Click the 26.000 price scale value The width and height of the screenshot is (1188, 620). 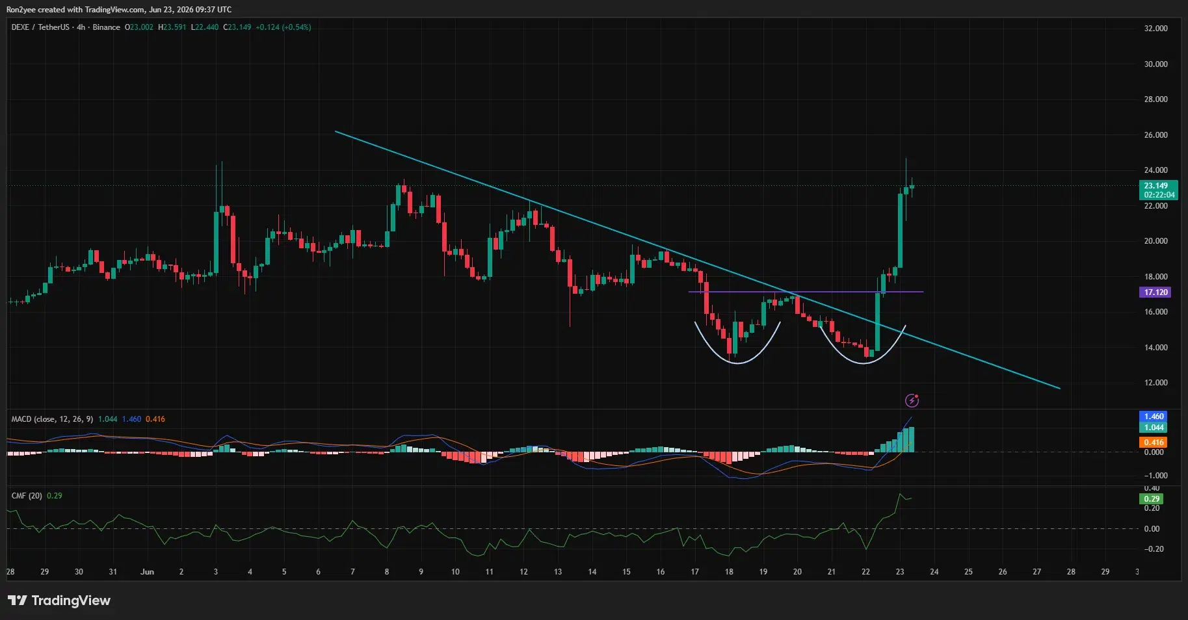(1155, 135)
